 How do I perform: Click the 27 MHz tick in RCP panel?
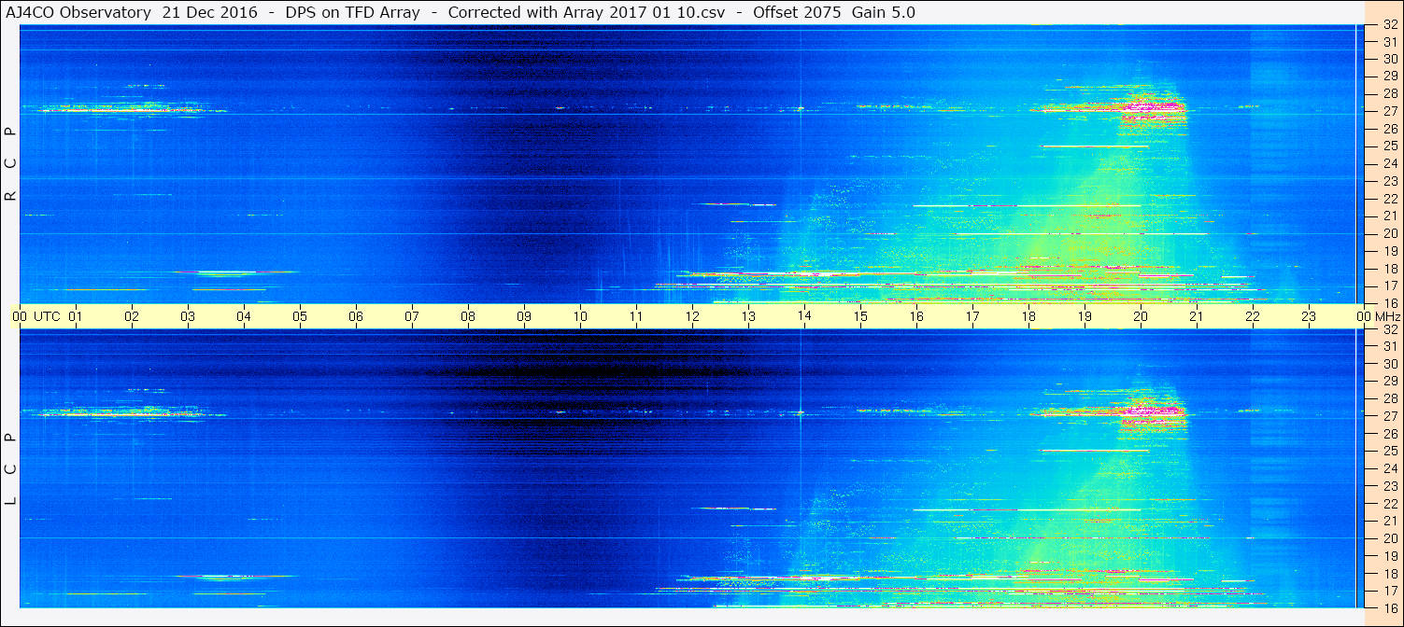click(1389, 111)
